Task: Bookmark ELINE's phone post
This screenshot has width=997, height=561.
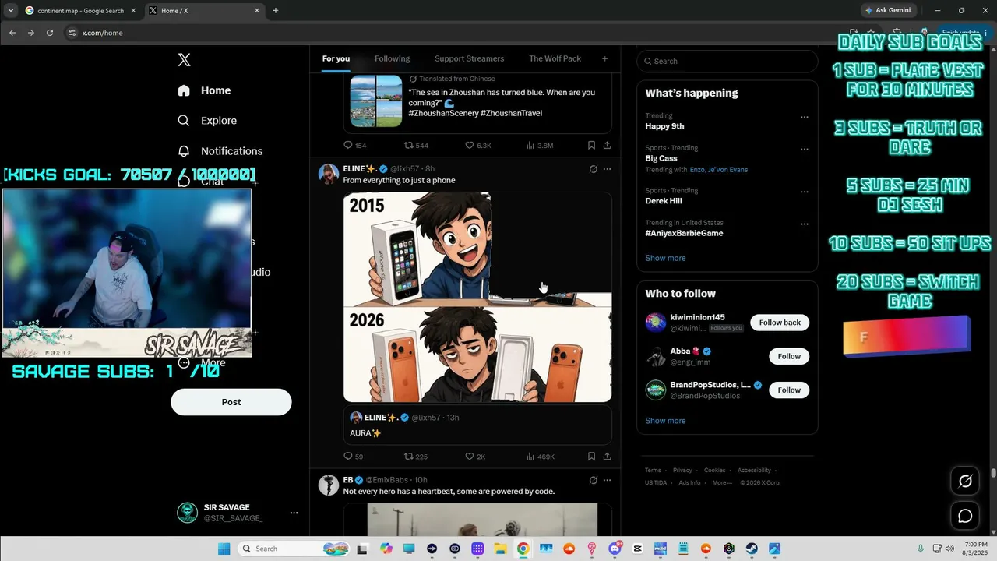Action: (x=591, y=457)
